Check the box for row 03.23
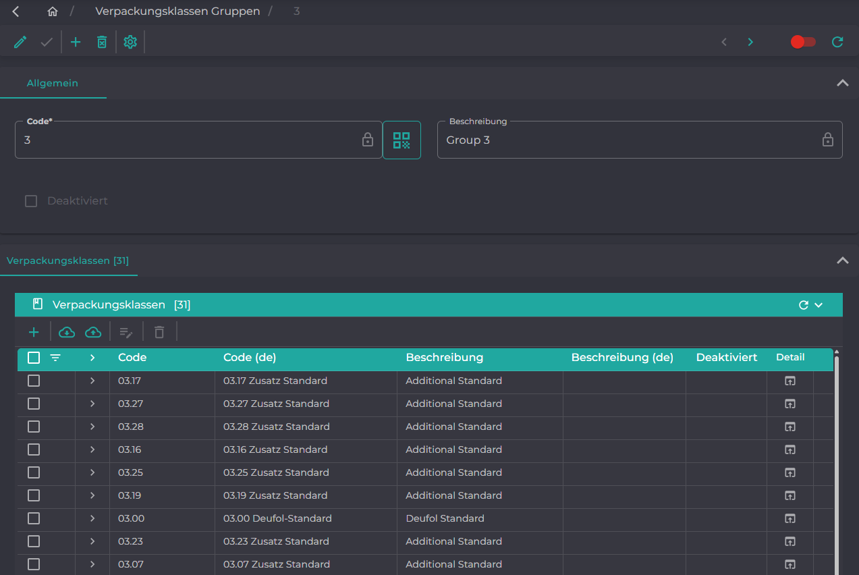859x575 pixels. point(34,541)
